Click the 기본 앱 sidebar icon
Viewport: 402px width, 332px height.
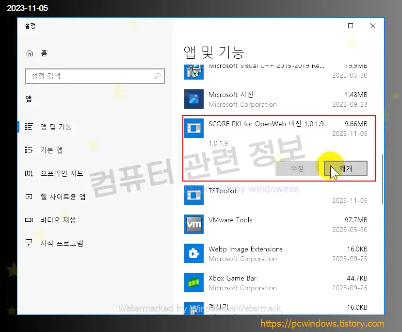(29, 150)
